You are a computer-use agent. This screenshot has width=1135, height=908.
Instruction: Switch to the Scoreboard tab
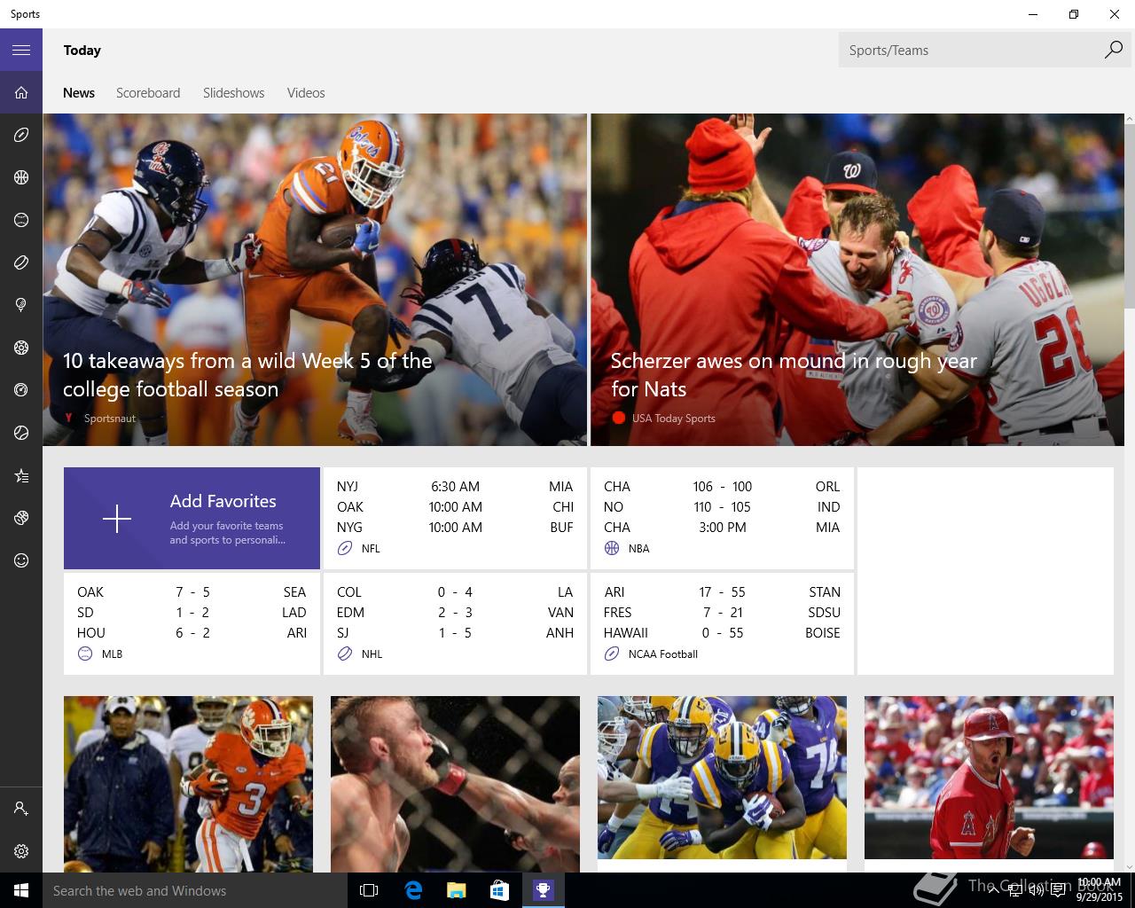click(148, 93)
